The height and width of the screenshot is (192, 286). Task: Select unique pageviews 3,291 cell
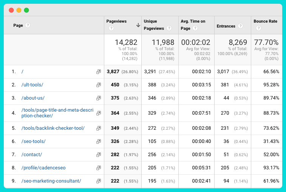click(x=150, y=72)
